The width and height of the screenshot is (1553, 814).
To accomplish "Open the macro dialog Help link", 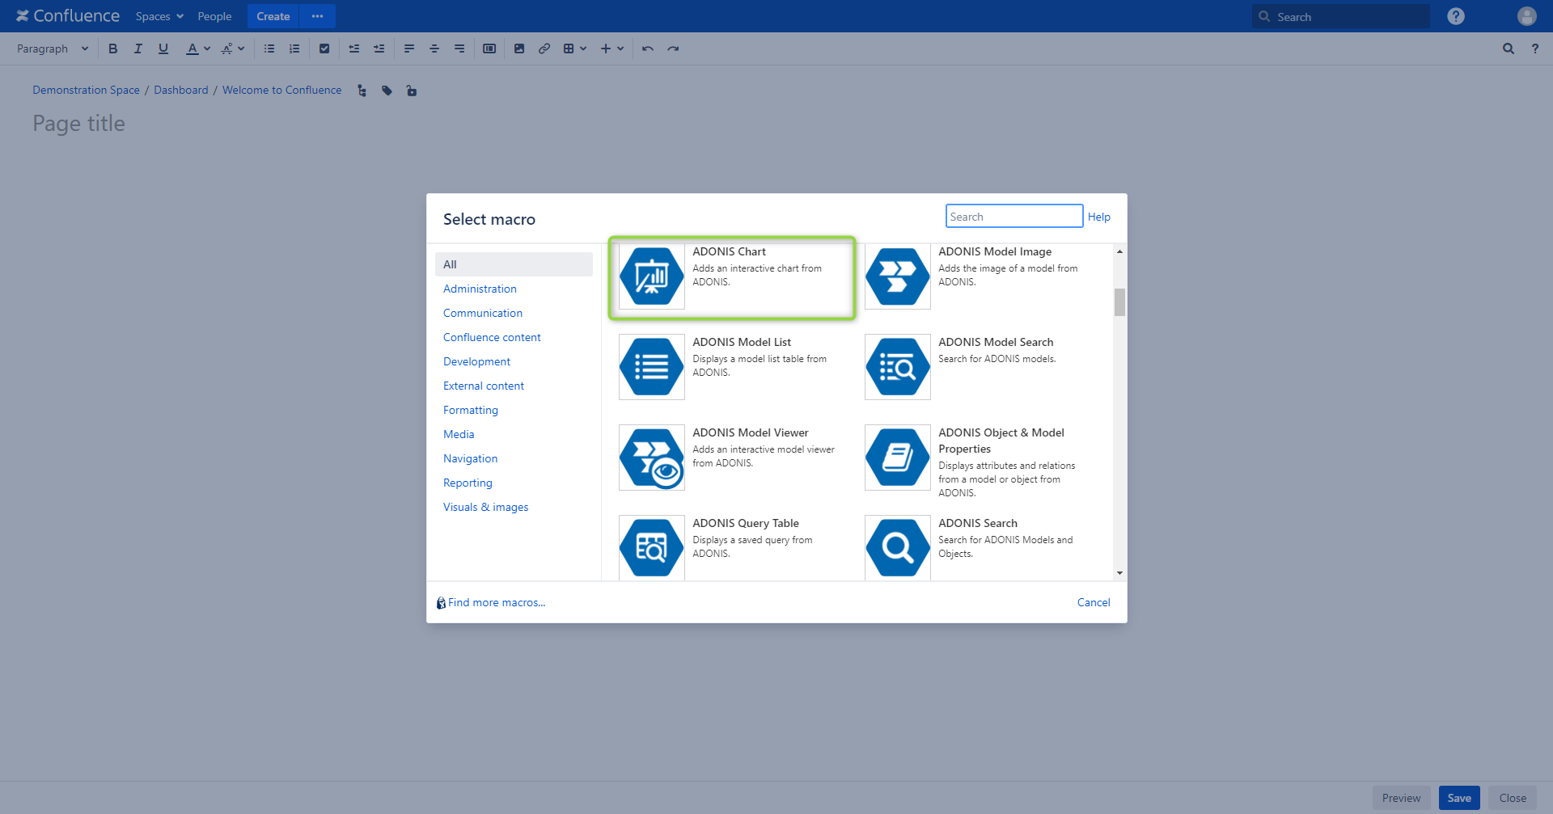I will point(1098,217).
